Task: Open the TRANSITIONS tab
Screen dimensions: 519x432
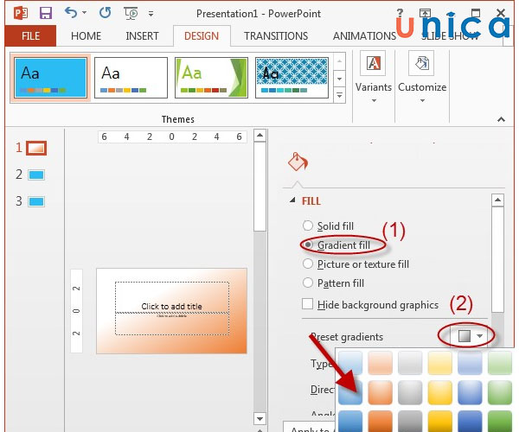Action: 276,35
